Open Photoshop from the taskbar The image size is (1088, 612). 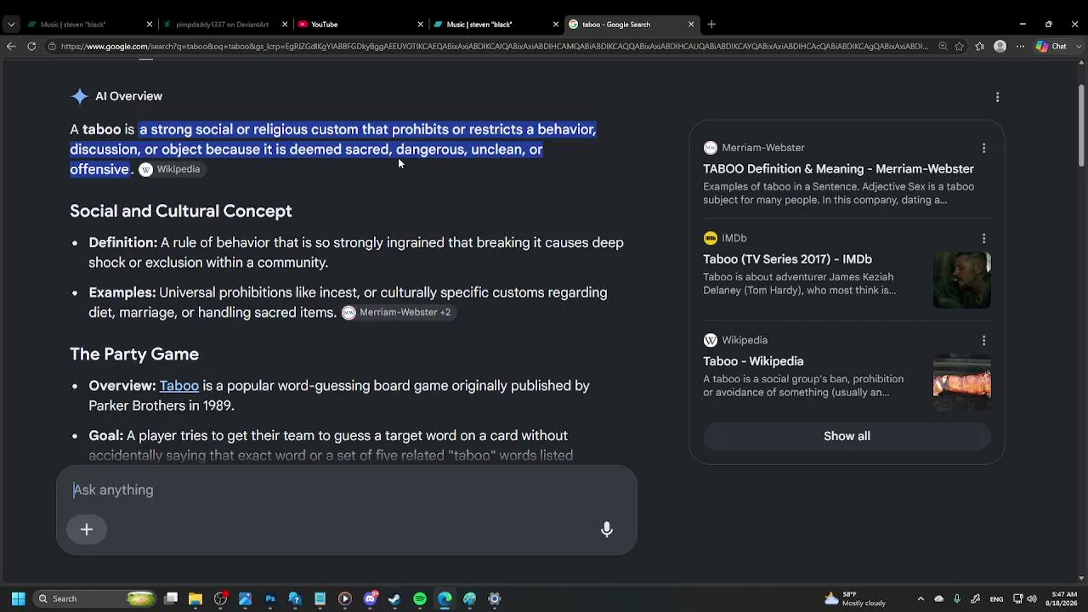coord(270,599)
